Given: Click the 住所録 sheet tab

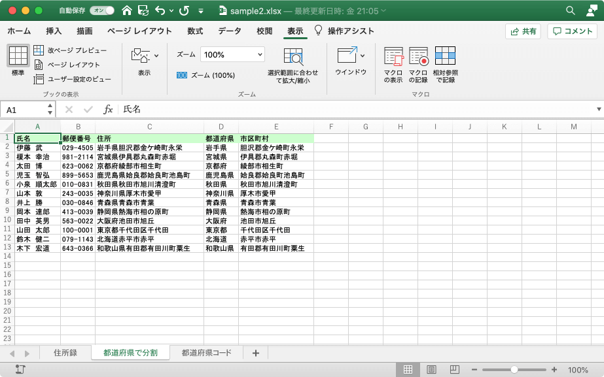Looking at the screenshot, I should coord(65,353).
